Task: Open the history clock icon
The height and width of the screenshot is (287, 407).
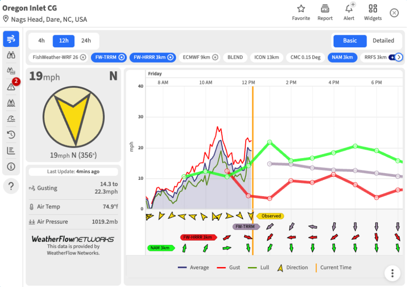Action: (11, 135)
